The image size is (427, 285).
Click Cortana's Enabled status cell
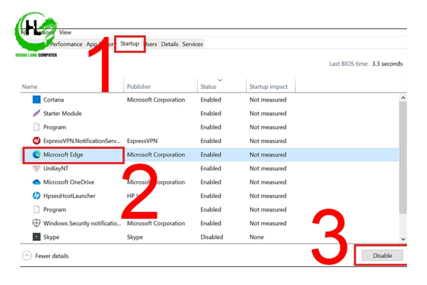point(211,100)
